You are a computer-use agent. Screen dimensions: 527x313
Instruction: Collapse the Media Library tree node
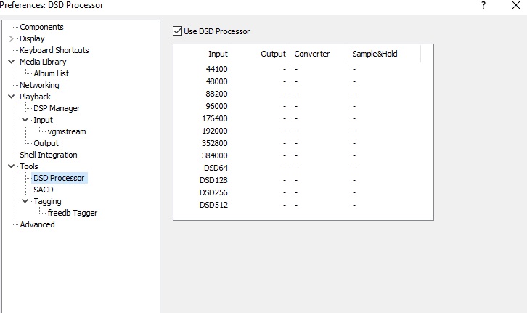(x=11, y=62)
